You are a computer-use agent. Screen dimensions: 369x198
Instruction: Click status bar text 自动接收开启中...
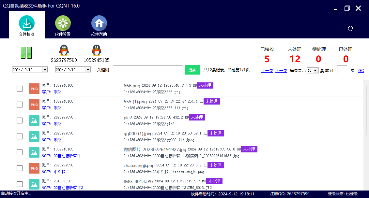pyautogui.click(x=16, y=193)
